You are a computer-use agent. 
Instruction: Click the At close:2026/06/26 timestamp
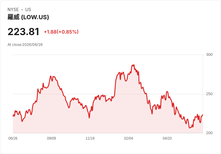[25, 45]
